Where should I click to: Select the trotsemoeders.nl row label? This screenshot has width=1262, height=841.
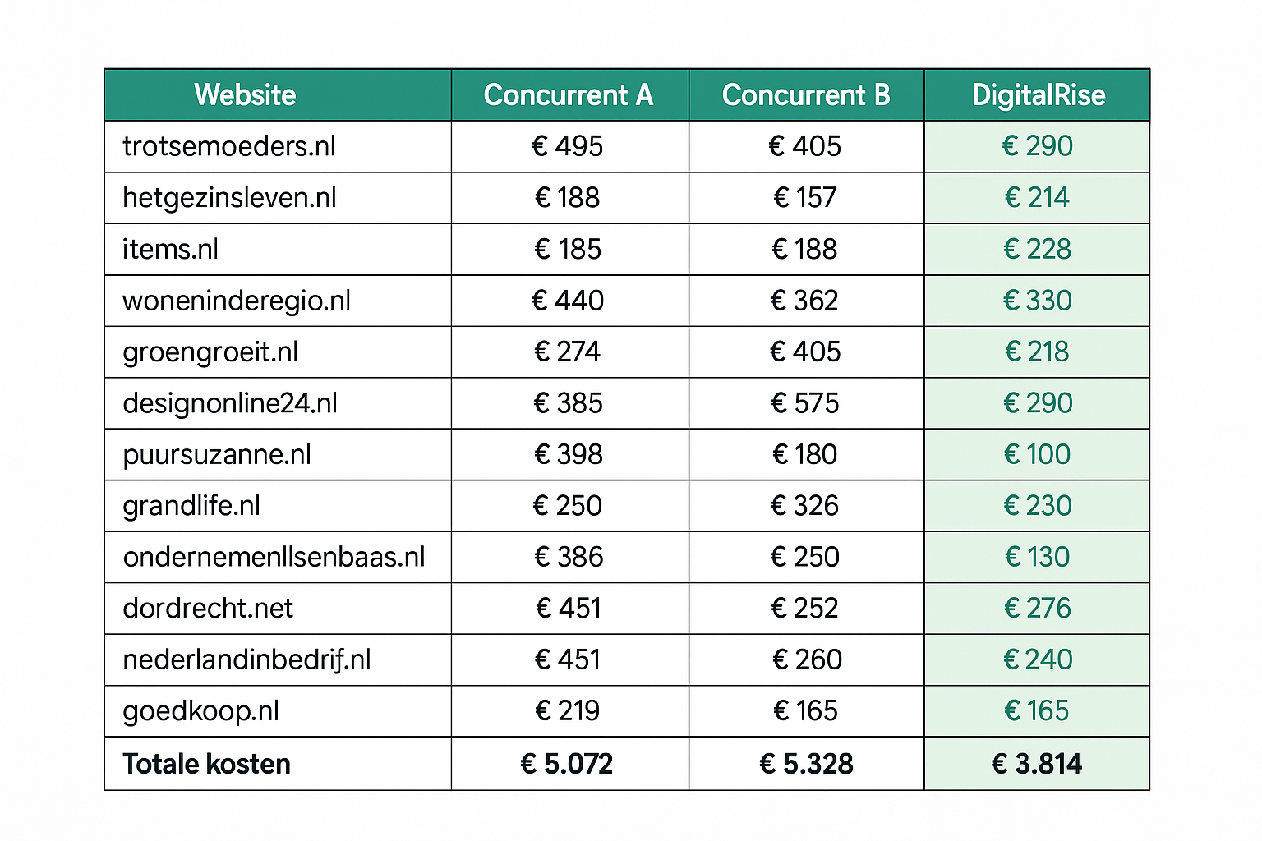(229, 146)
